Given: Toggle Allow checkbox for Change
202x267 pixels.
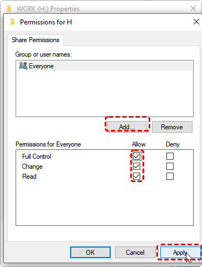Looking at the screenshot, I should pos(137,167).
